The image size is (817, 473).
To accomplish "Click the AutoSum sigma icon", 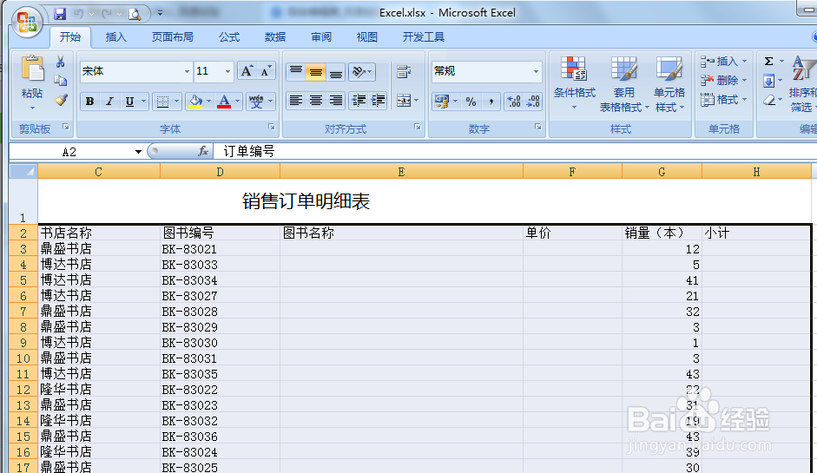I will point(768,62).
